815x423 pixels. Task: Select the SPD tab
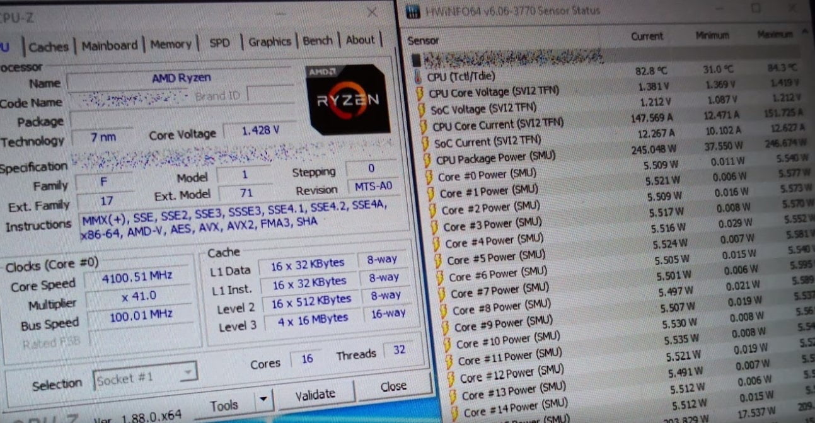point(219,43)
